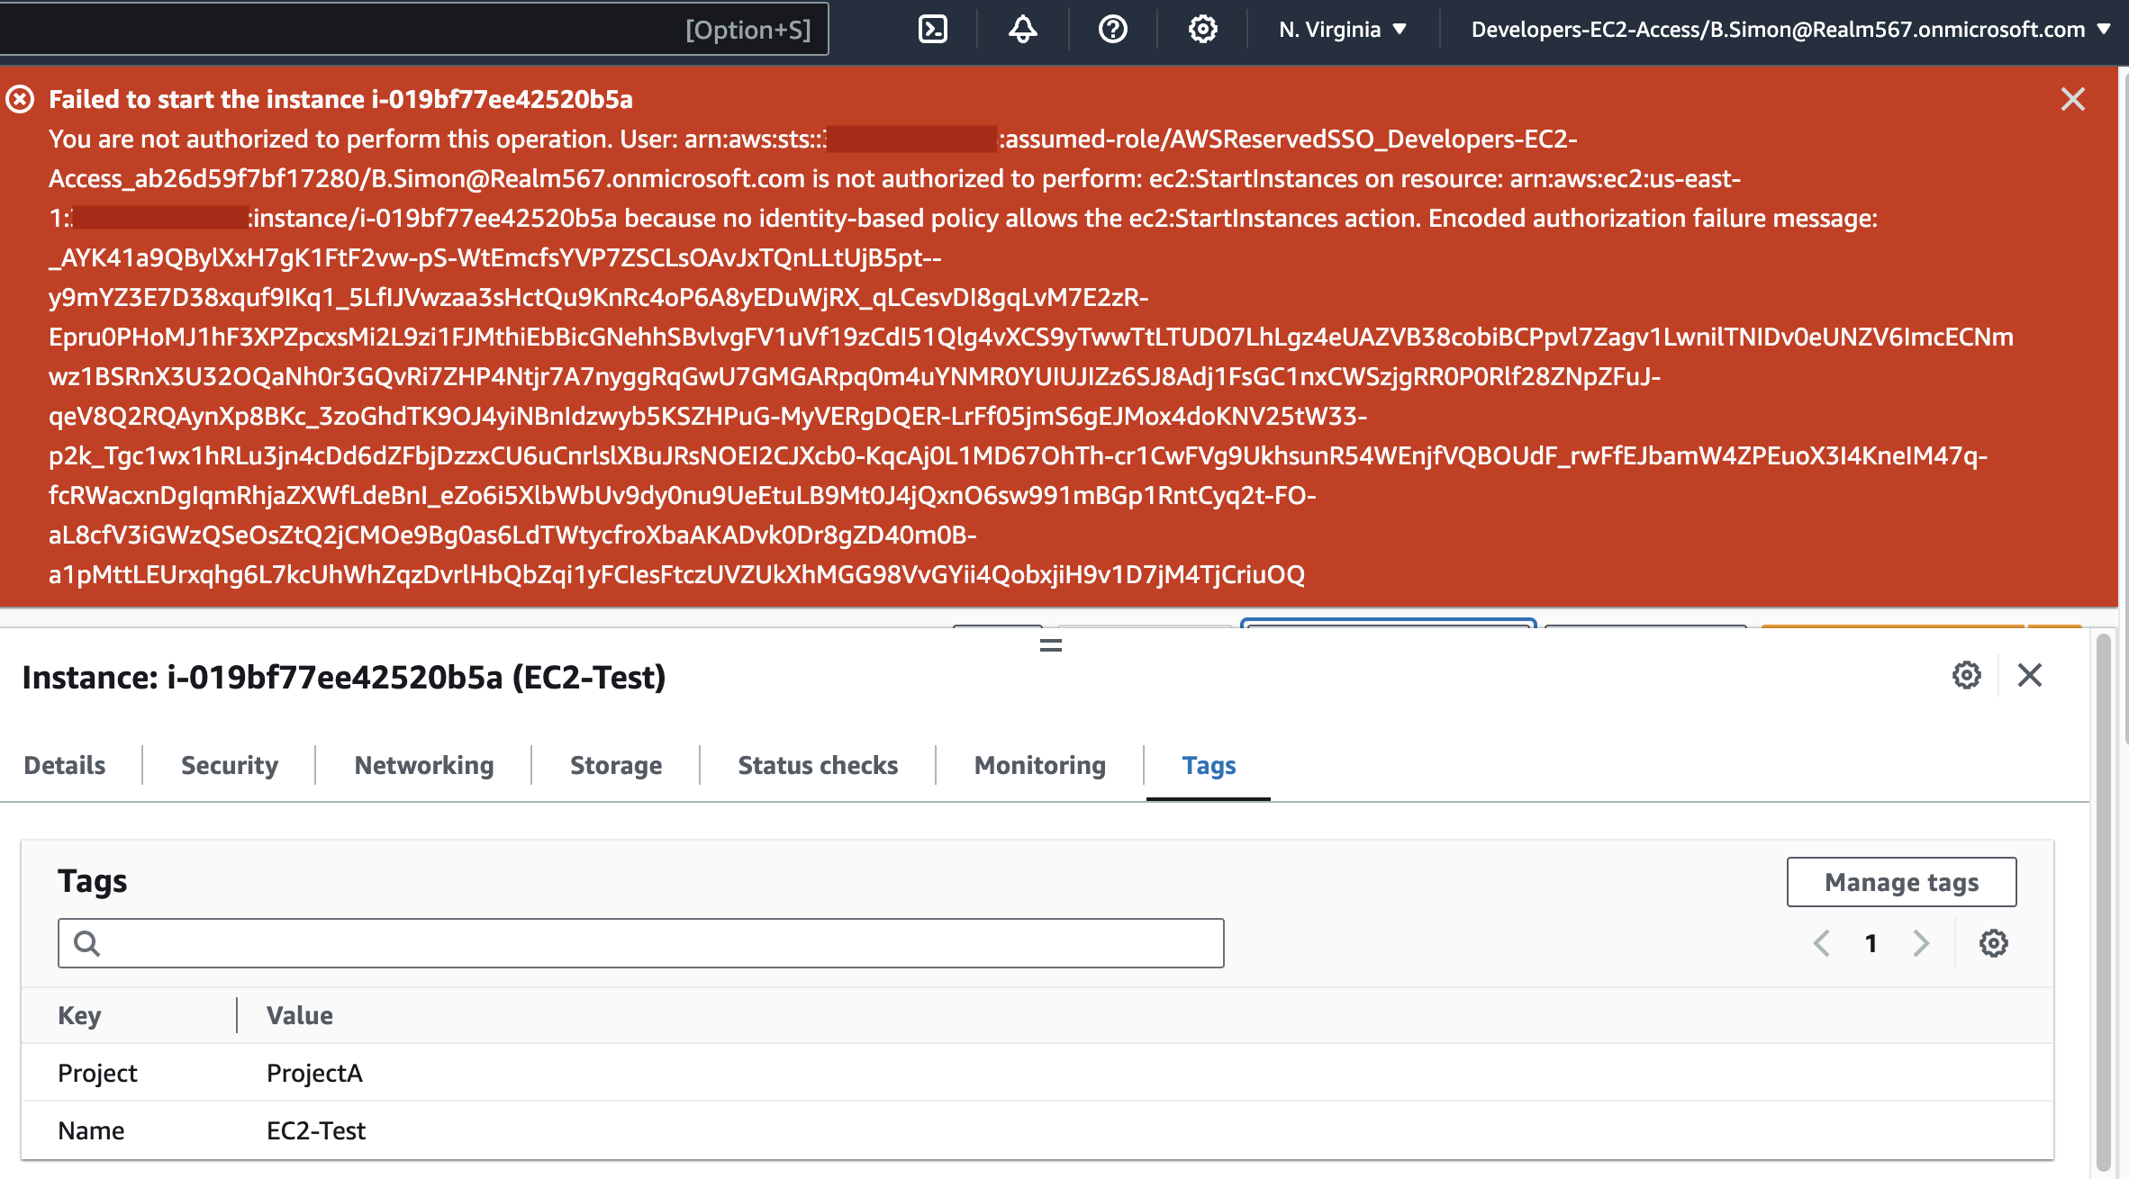This screenshot has height=1179, width=2129.
Task: Advance to the next tags page
Action: click(1921, 943)
